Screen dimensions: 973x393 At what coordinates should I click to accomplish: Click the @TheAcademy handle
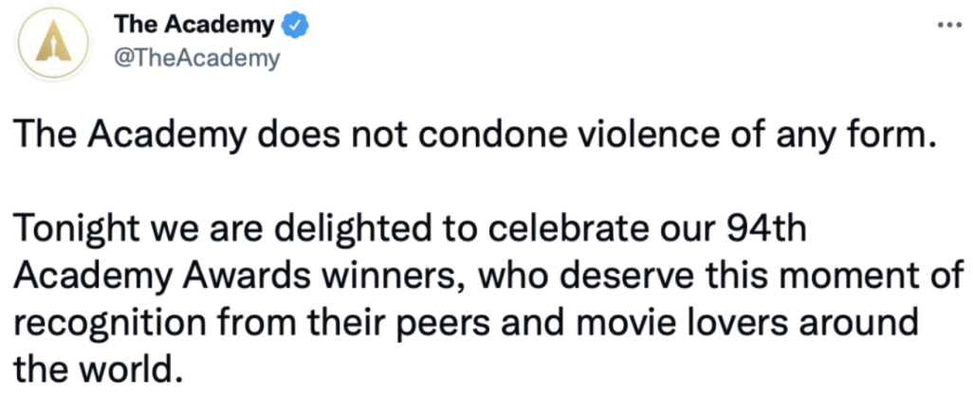click(196, 59)
